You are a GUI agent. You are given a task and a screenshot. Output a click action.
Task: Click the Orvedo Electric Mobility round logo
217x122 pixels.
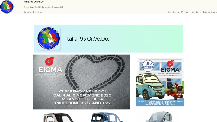coord(148,66)
